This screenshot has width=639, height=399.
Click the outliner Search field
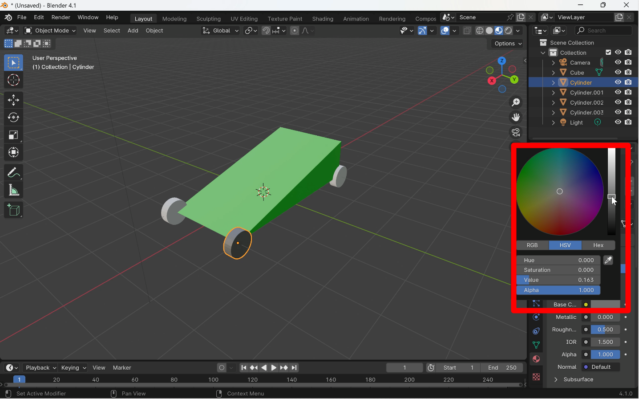click(604, 31)
